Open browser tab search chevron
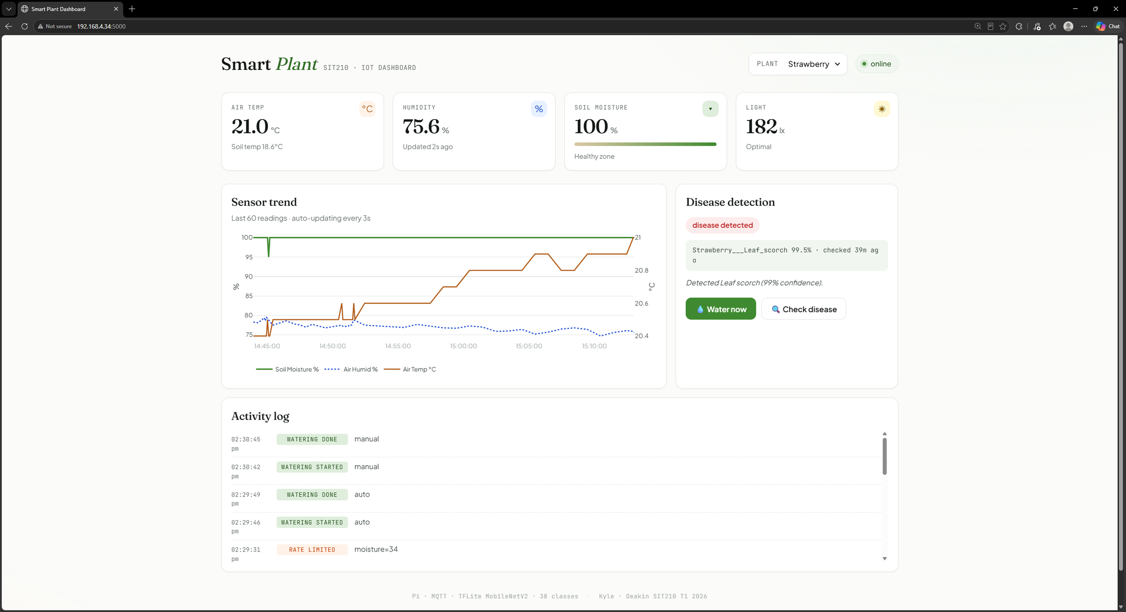Viewport: 1126px width, 612px height. click(x=8, y=9)
